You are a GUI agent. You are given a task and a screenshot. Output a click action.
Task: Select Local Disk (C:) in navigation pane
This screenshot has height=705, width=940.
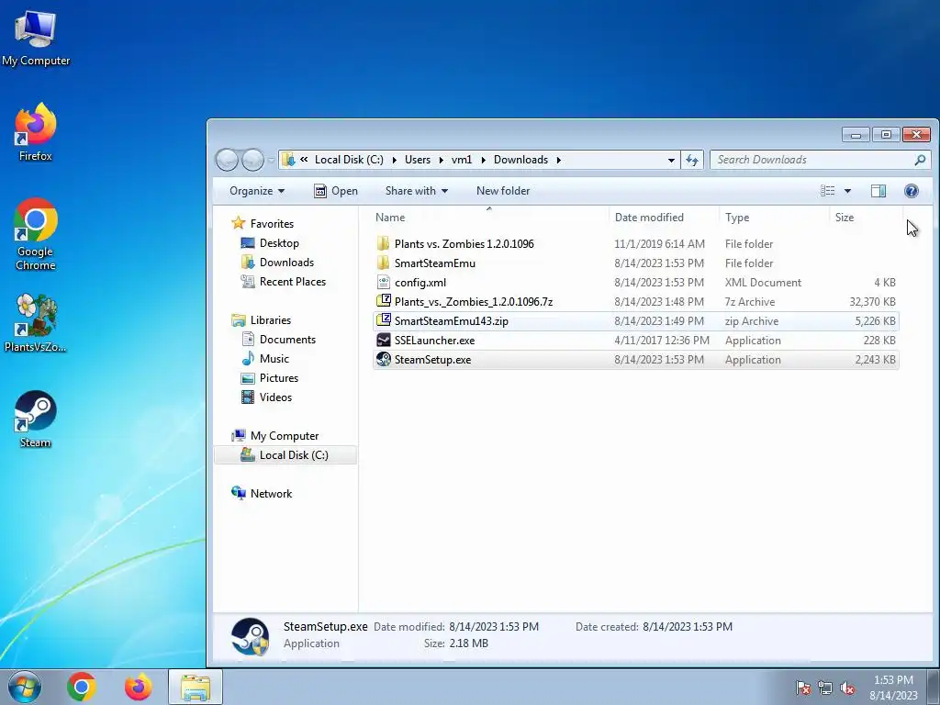pos(285,455)
